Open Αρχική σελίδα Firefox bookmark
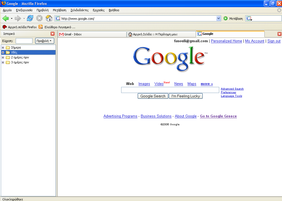 pos(20,27)
